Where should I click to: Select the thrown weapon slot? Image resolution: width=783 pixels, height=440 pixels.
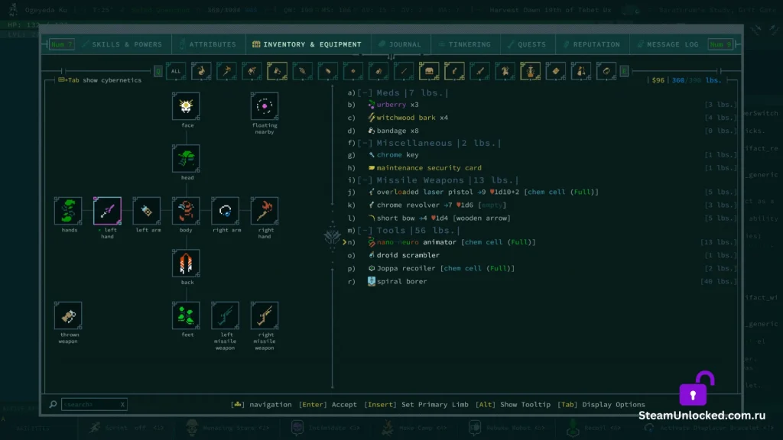coord(68,315)
